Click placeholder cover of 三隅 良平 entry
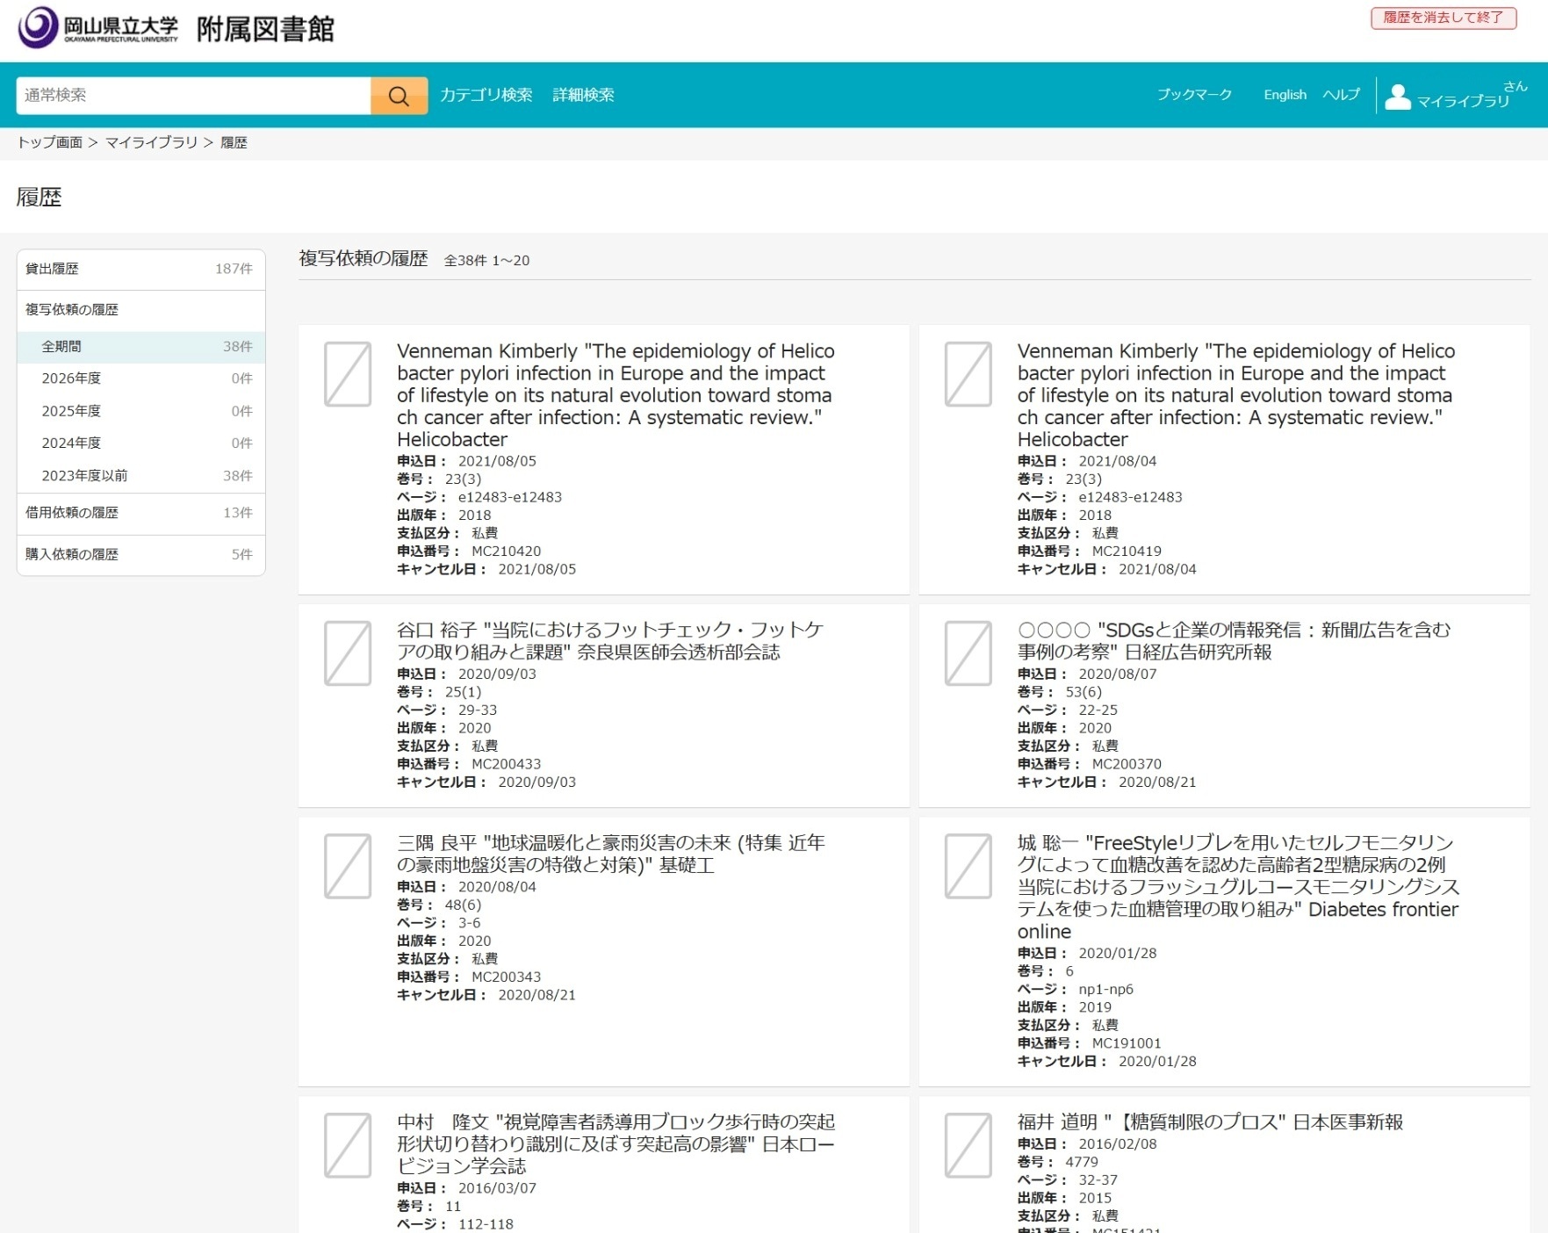The image size is (1548, 1233). click(x=348, y=866)
